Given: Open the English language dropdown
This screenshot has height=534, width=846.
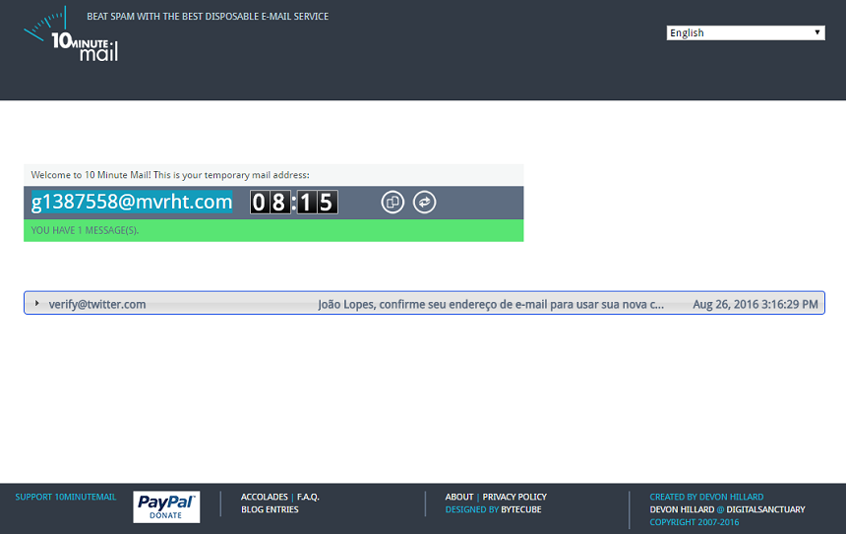Looking at the screenshot, I should click(x=745, y=32).
